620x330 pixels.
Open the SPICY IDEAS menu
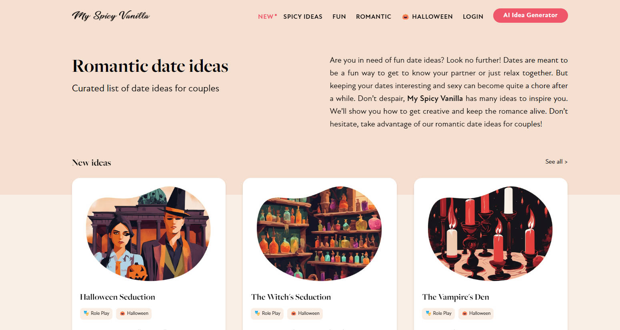303,16
